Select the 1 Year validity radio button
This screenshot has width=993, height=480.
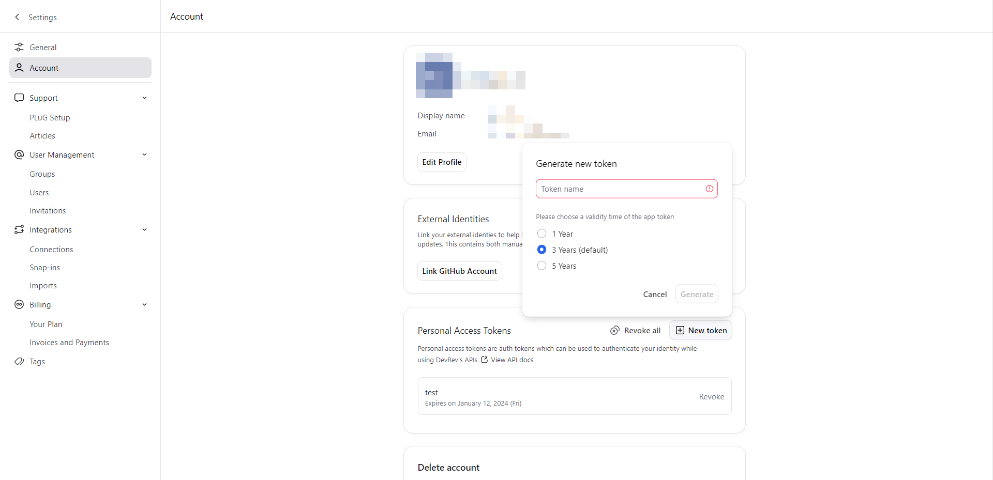point(542,233)
